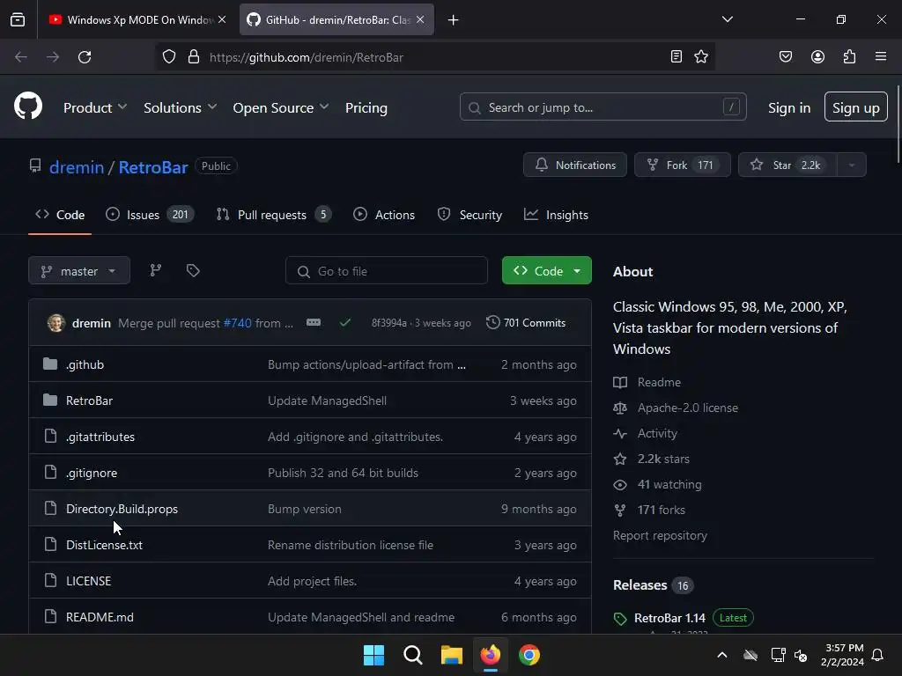902x676 pixels.
Task: Open Firefox View tab list icon
Action: click(x=18, y=19)
